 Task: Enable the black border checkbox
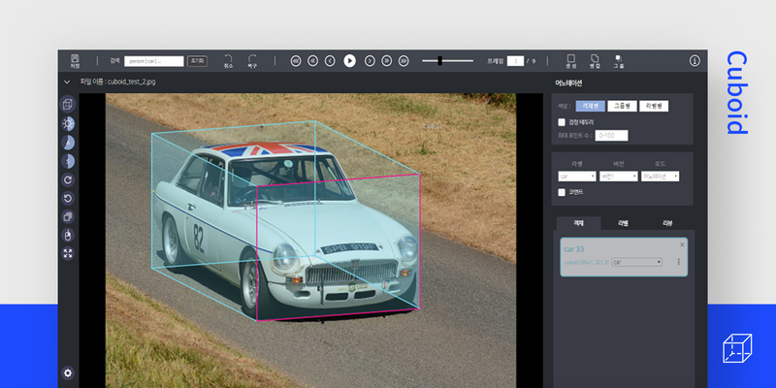[562, 122]
